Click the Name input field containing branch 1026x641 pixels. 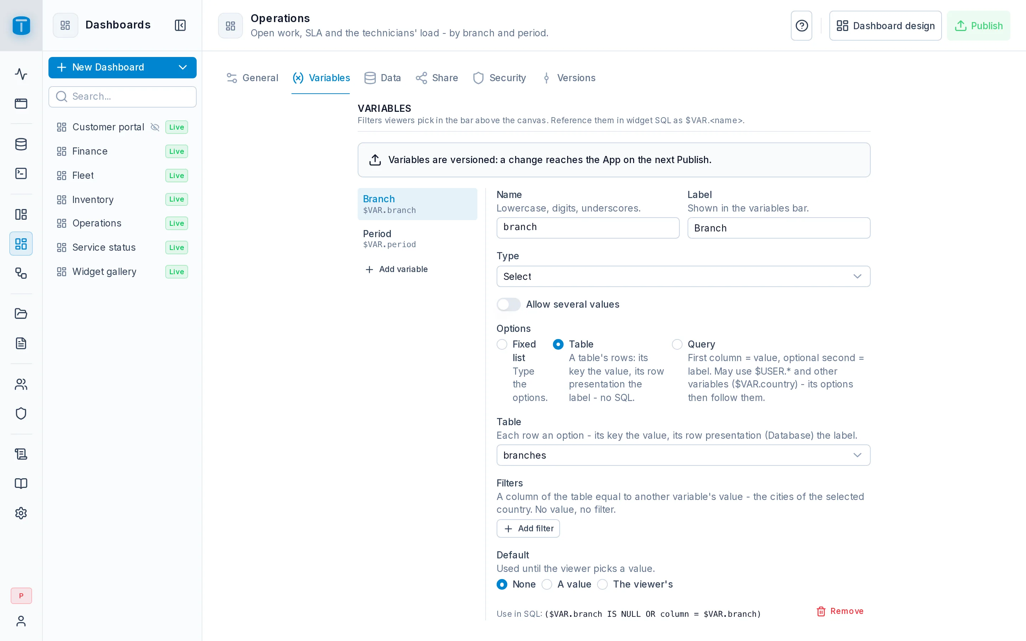tap(588, 227)
